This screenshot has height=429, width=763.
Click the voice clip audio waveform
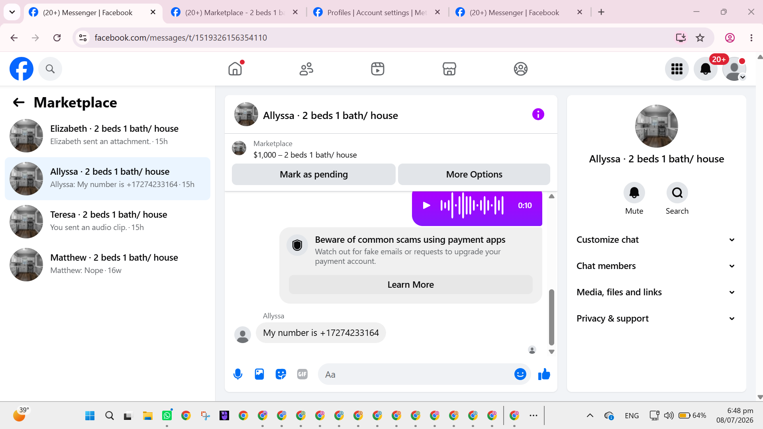(x=472, y=205)
